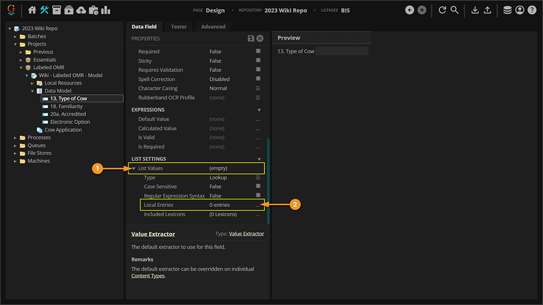Open the user account icon

[x=520, y=10]
